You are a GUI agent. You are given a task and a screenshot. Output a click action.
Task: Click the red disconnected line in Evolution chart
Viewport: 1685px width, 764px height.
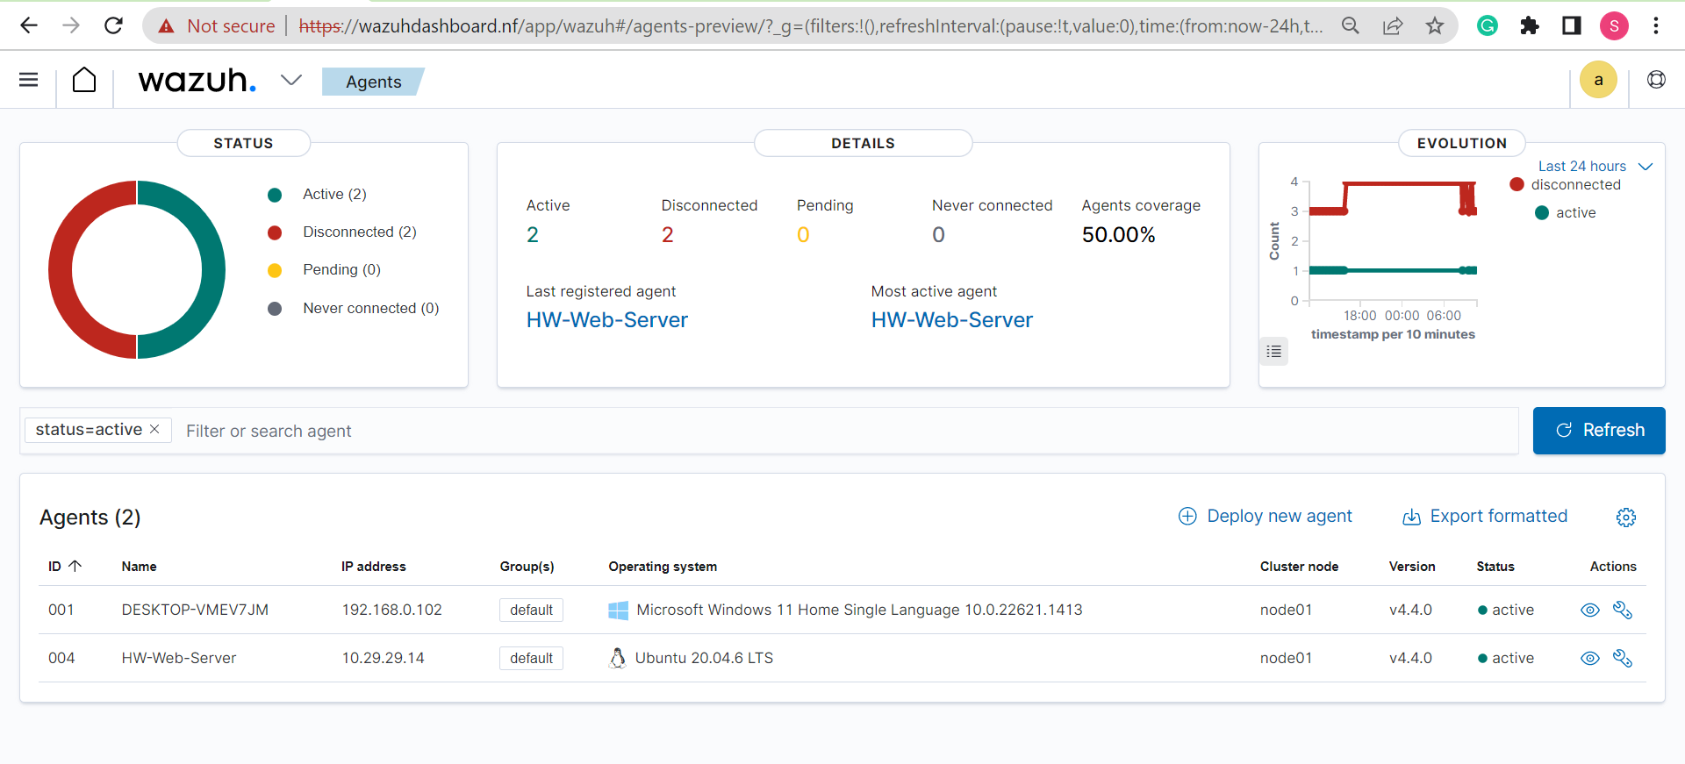(1404, 184)
